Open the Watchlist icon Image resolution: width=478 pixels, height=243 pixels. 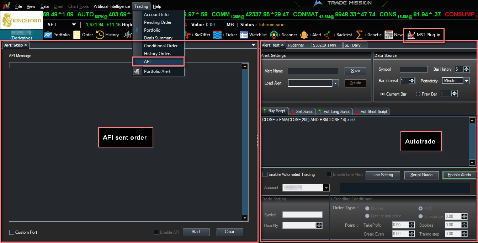click(x=244, y=35)
